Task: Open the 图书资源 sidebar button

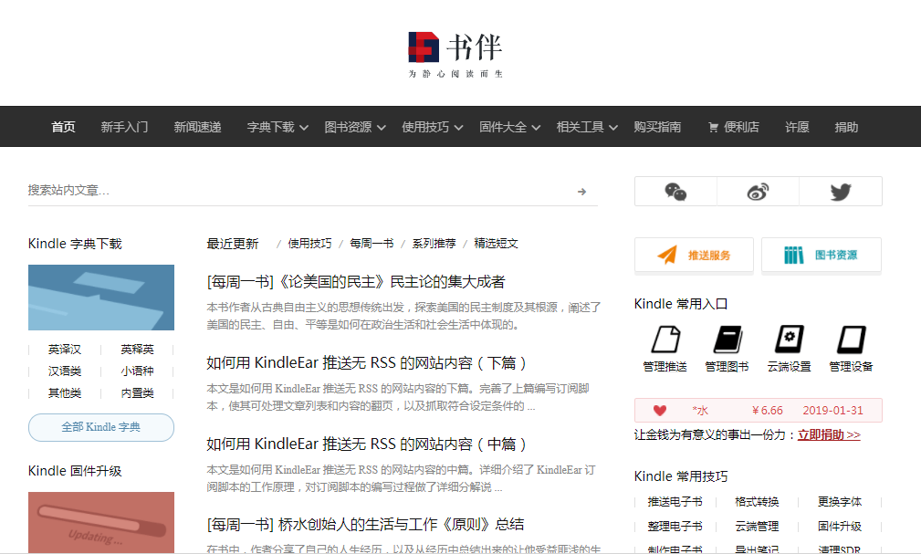Action: pyautogui.click(x=822, y=255)
